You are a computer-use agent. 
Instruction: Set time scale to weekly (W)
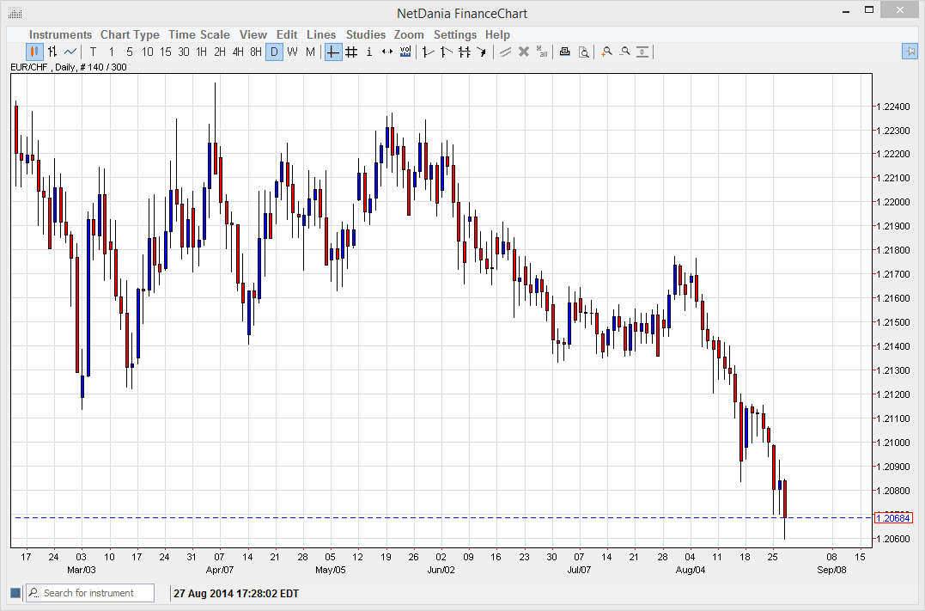[x=292, y=52]
